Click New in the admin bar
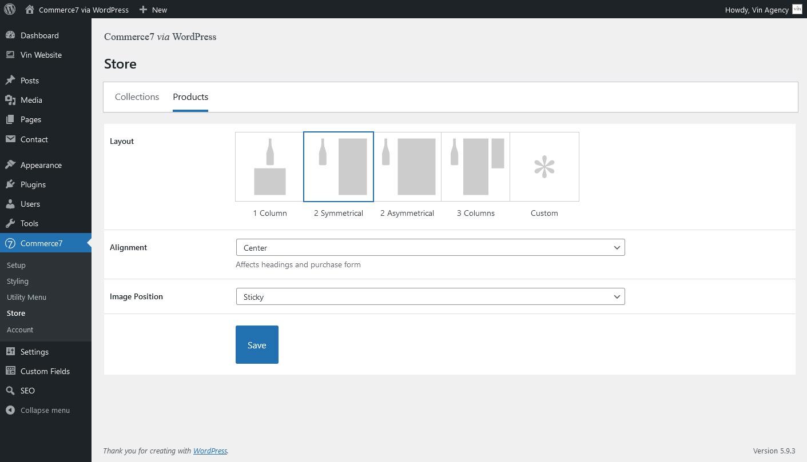807x462 pixels. (x=153, y=10)
